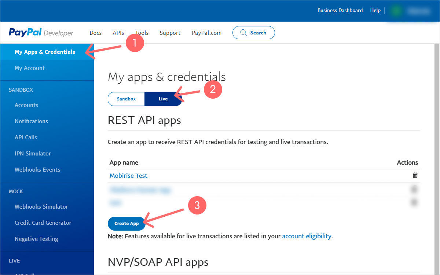The image size is (440, 275).
Task: Open the account eligibility link
Action: click(x=307, y=236)
